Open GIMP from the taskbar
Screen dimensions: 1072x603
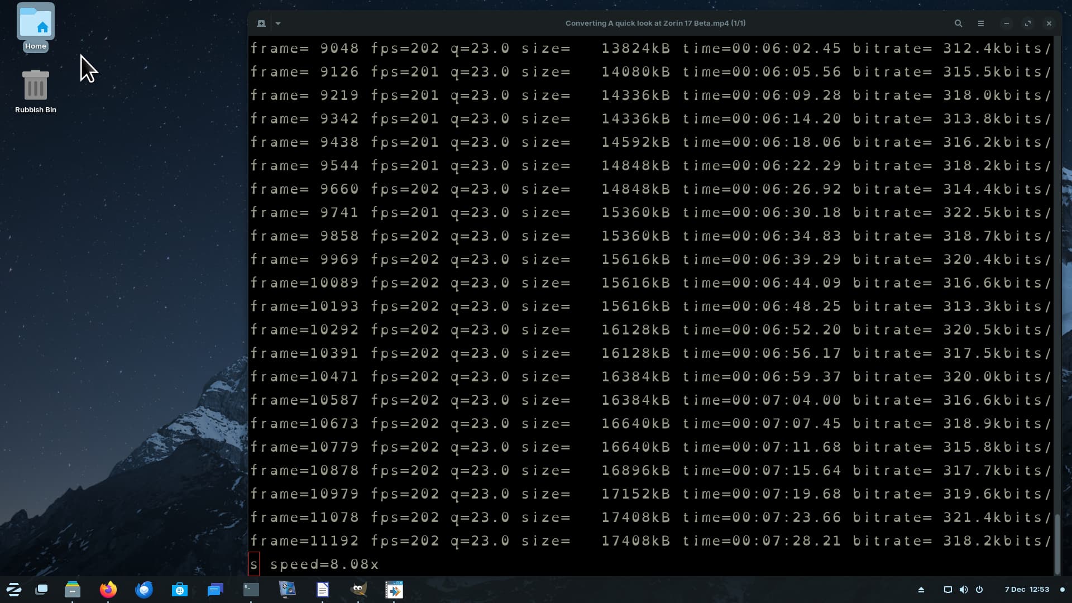(x=358, y=590)
